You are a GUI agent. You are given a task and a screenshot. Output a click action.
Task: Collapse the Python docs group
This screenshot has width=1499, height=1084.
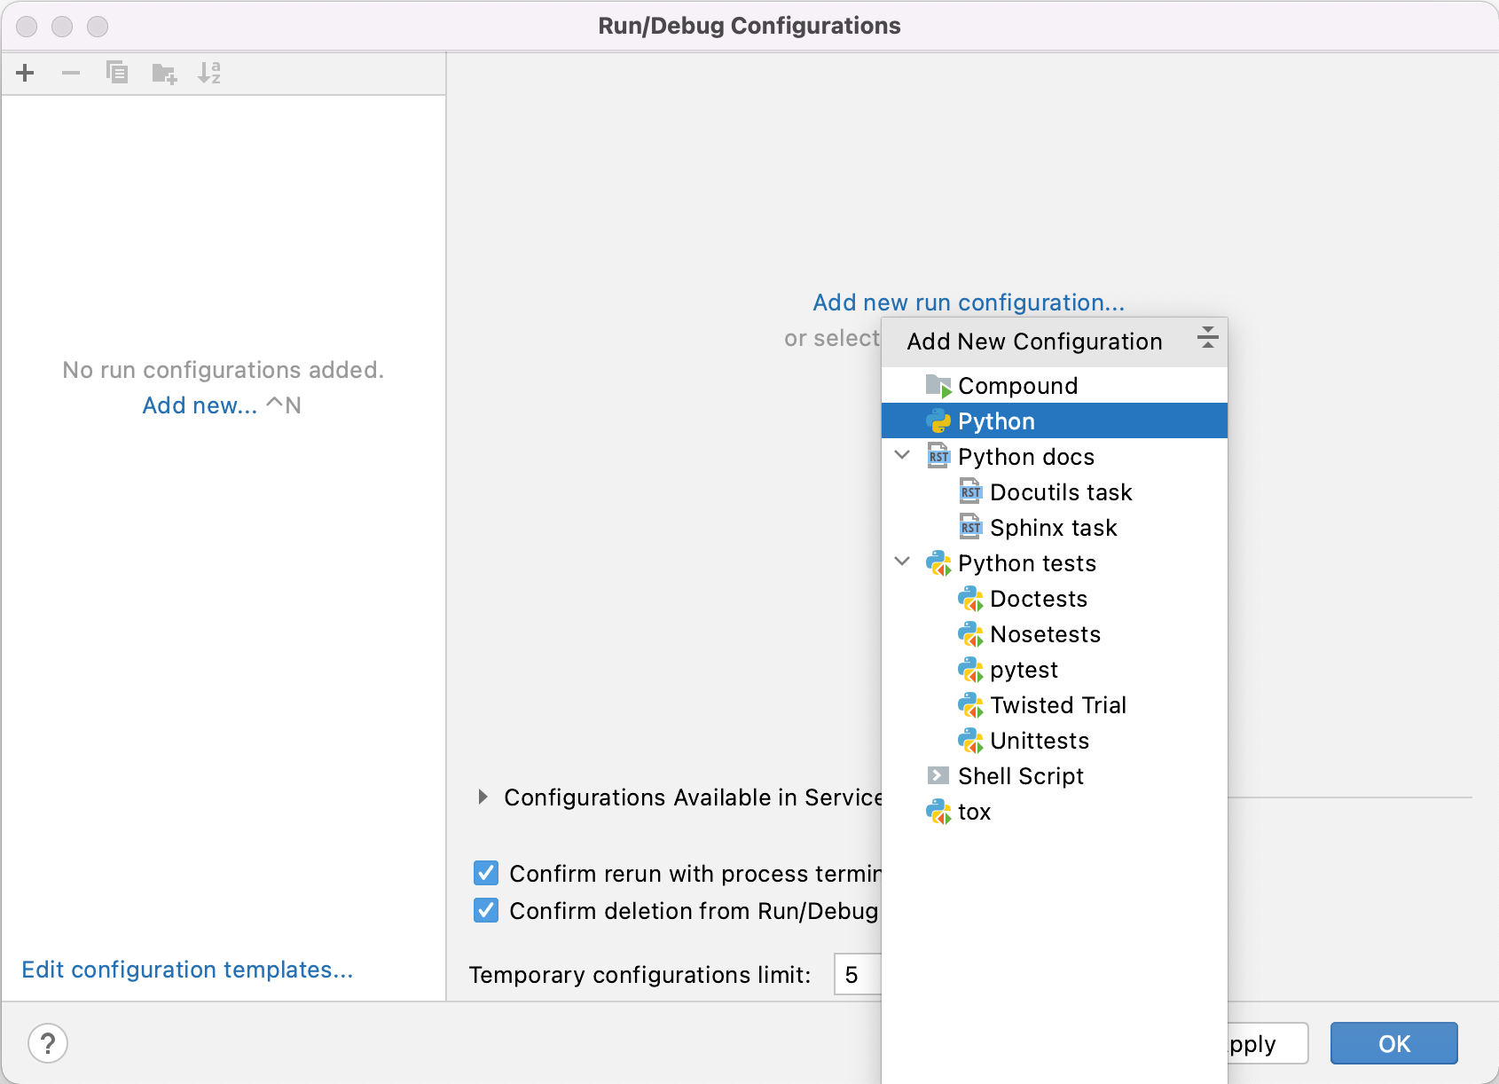[x=902, y=455]
